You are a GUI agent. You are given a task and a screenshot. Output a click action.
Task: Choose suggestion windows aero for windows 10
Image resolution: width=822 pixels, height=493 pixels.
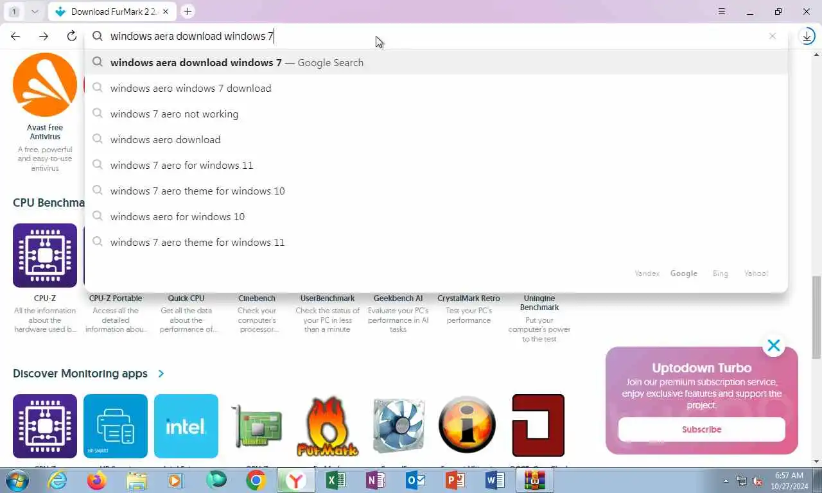click(x=436, y=216)
